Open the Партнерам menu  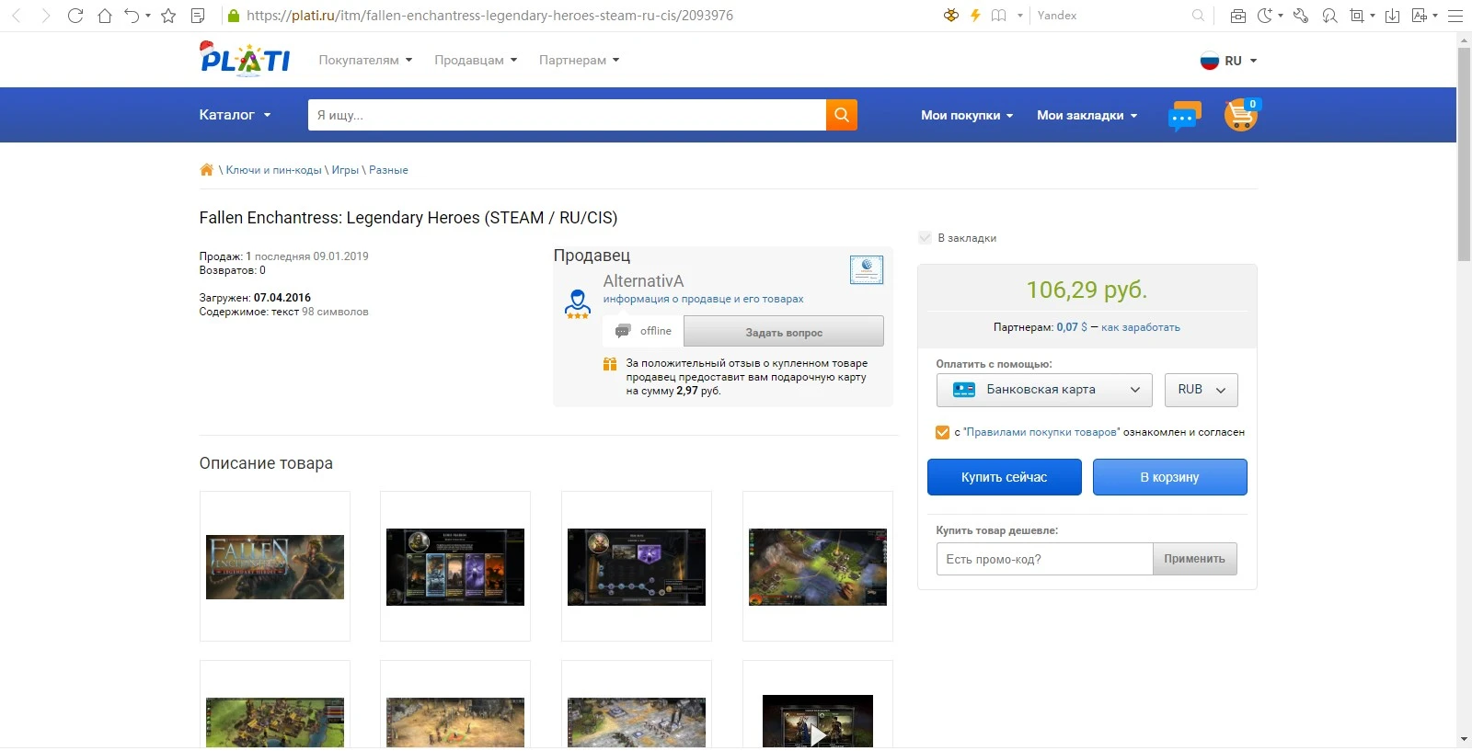tap(579, 61)
